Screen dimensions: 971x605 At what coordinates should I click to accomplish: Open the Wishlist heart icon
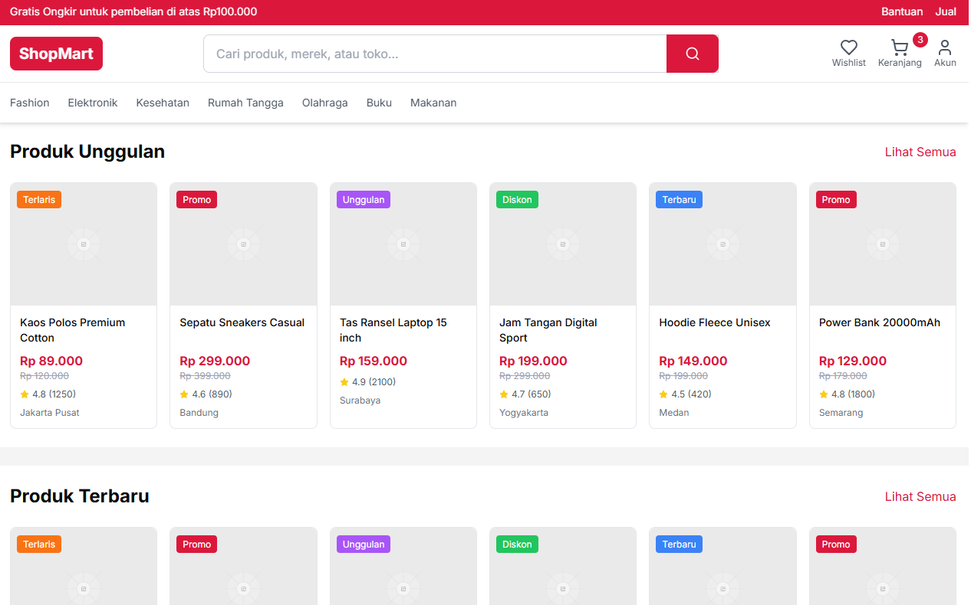[848, 47]
